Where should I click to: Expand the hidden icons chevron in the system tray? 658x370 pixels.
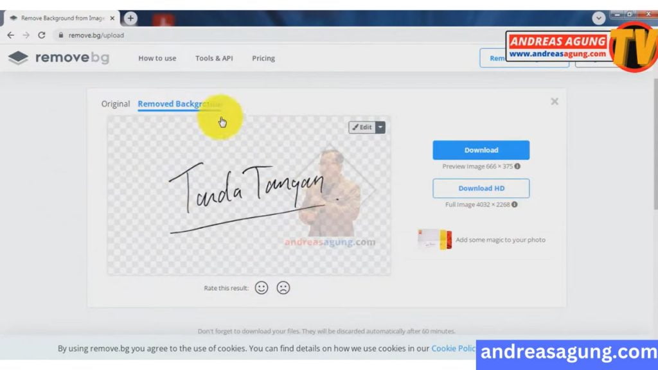[x=599, y=18]
